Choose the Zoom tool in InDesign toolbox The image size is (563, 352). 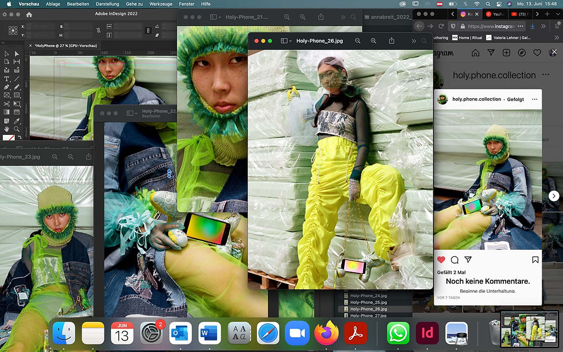click(x=17, y=129)
